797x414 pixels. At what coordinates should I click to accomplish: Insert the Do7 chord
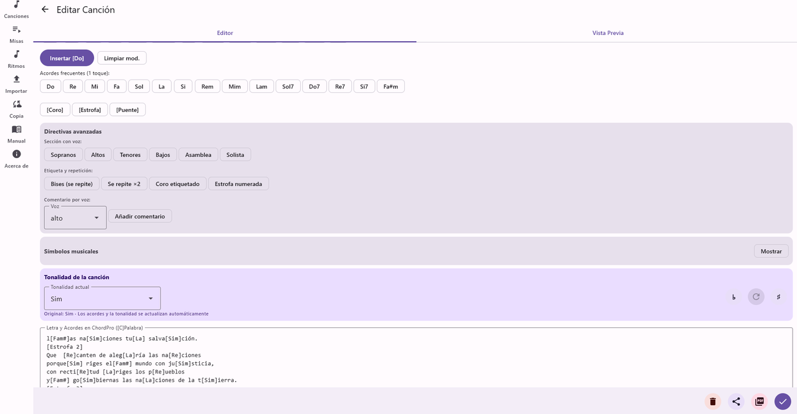[x=314, y=87]
